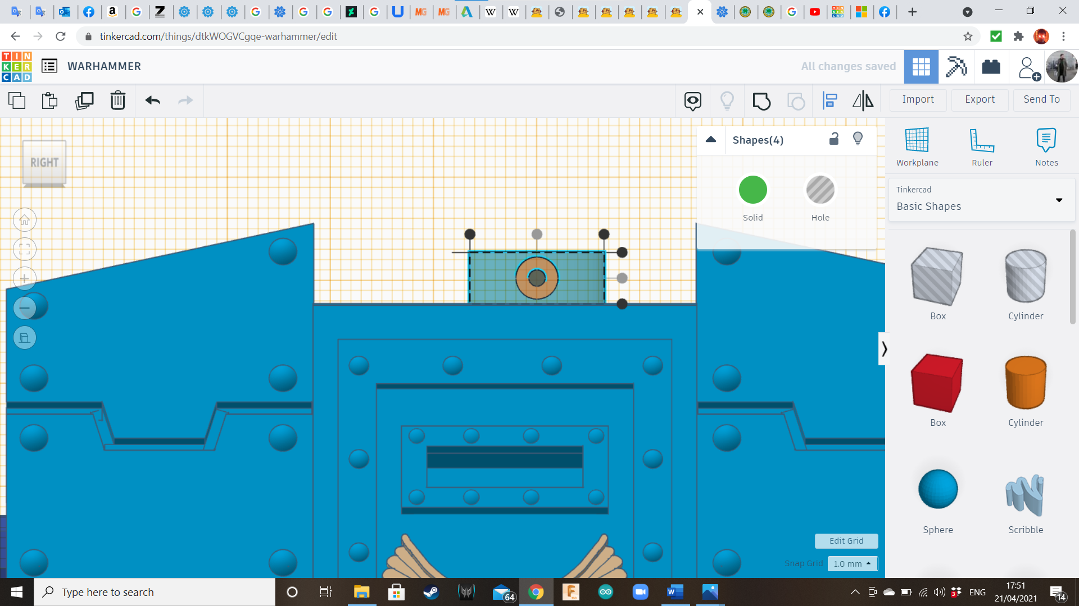1079x606 pixels.
Task: Undo the last action
Action: [153, 100]
